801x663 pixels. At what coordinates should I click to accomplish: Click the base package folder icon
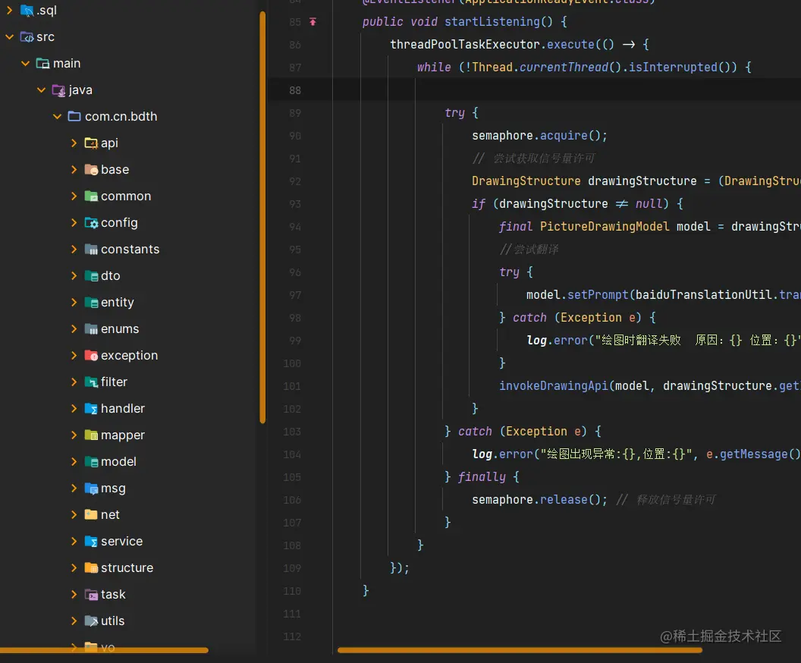[x=91, y=170]
